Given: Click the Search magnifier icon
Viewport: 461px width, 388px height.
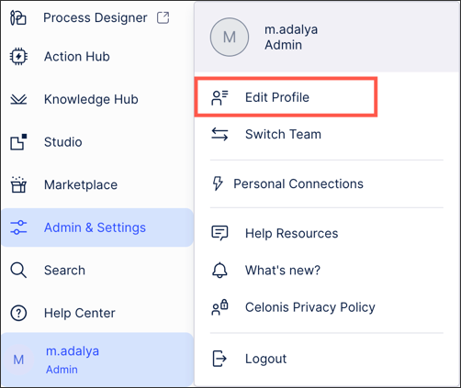Looking at the screenshot, I should [18, 271].
